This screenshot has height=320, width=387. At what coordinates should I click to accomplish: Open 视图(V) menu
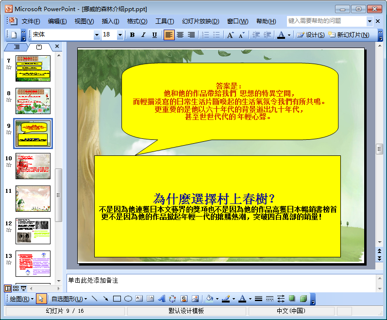(x=84, y=21)
